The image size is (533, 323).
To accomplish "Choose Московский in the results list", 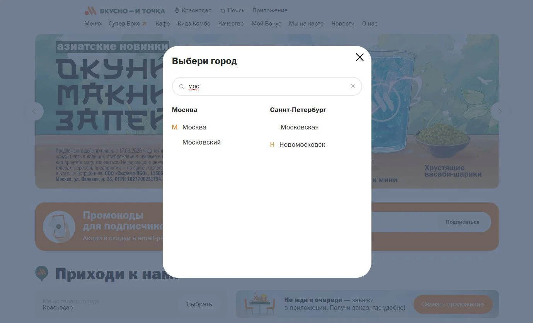I will [201, 142].
